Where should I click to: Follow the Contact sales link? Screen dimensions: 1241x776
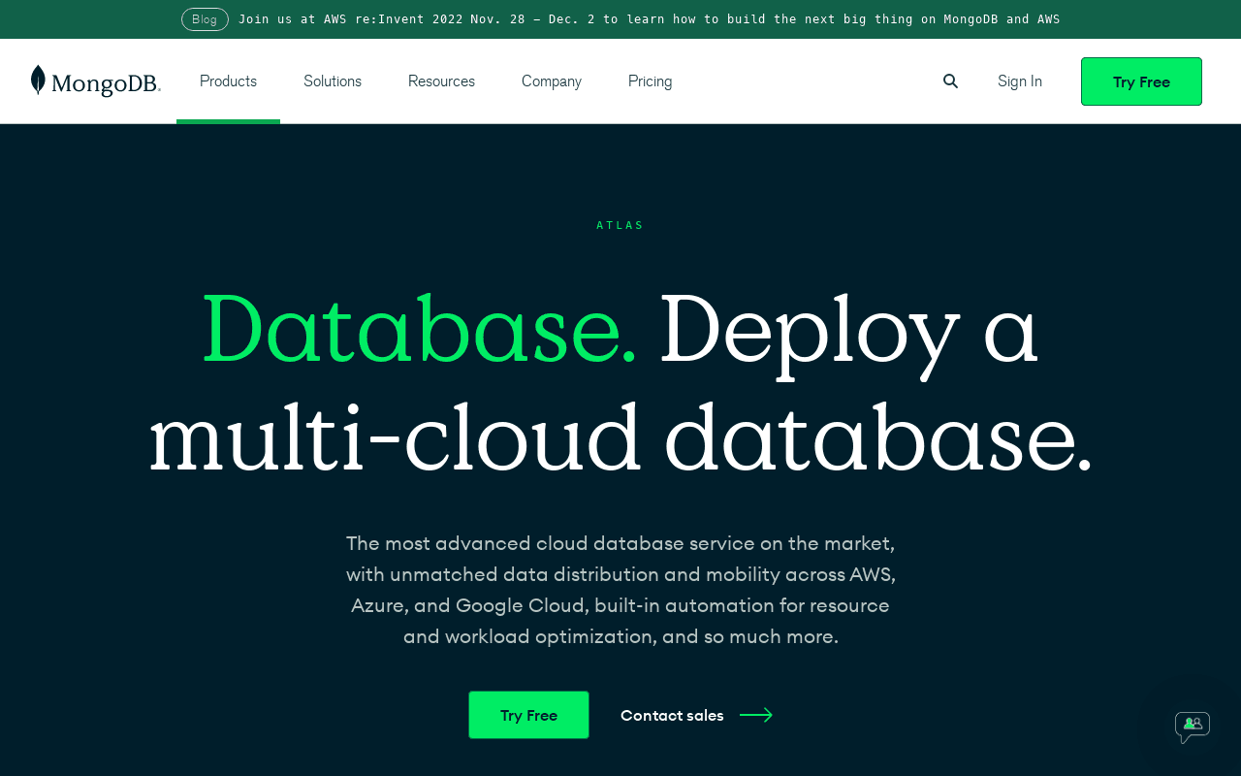tap(672, 715)
